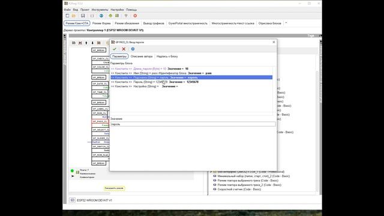The width and height of the screenshot is (384, 216).
Task: Switch to Отрисовка блоков tab
Action: (x=269, y=23)
